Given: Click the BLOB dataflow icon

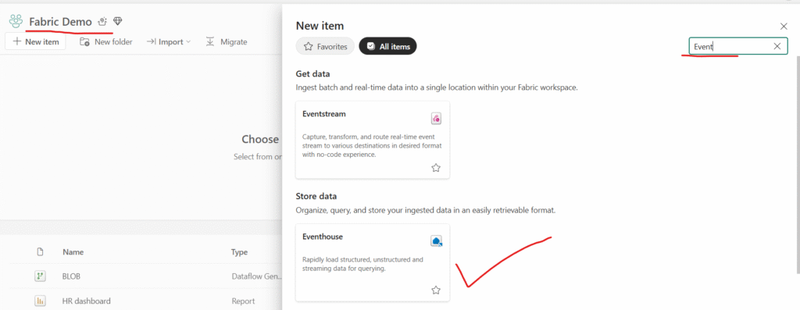Looking at the screenshot, I should click(x=40, y=276).
